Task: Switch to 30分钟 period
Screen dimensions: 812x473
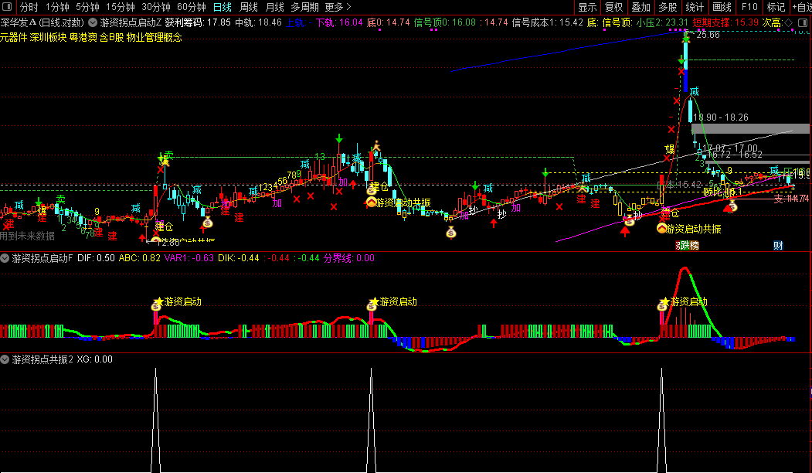Action: click(x=156, y=7)
